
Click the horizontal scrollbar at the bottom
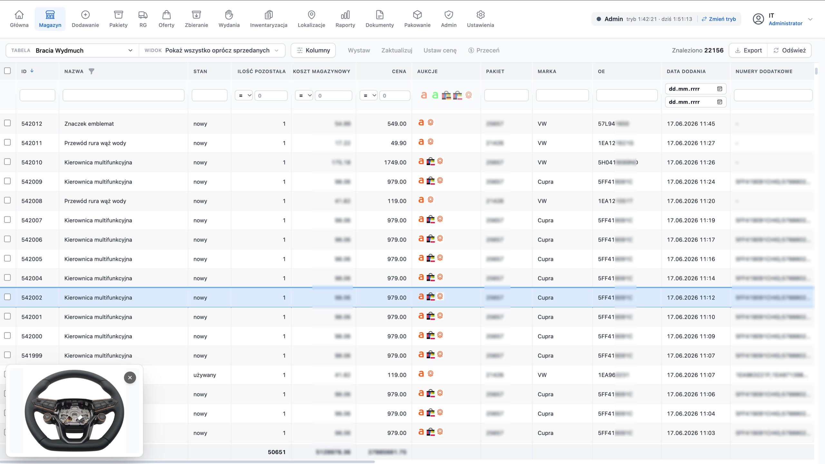point(187,462)
